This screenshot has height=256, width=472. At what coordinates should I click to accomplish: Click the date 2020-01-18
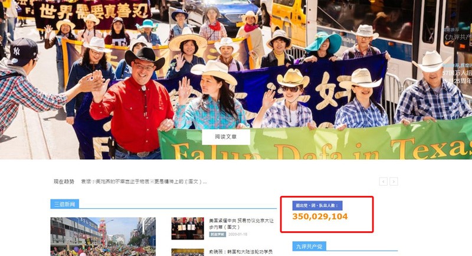pos(238,234)
